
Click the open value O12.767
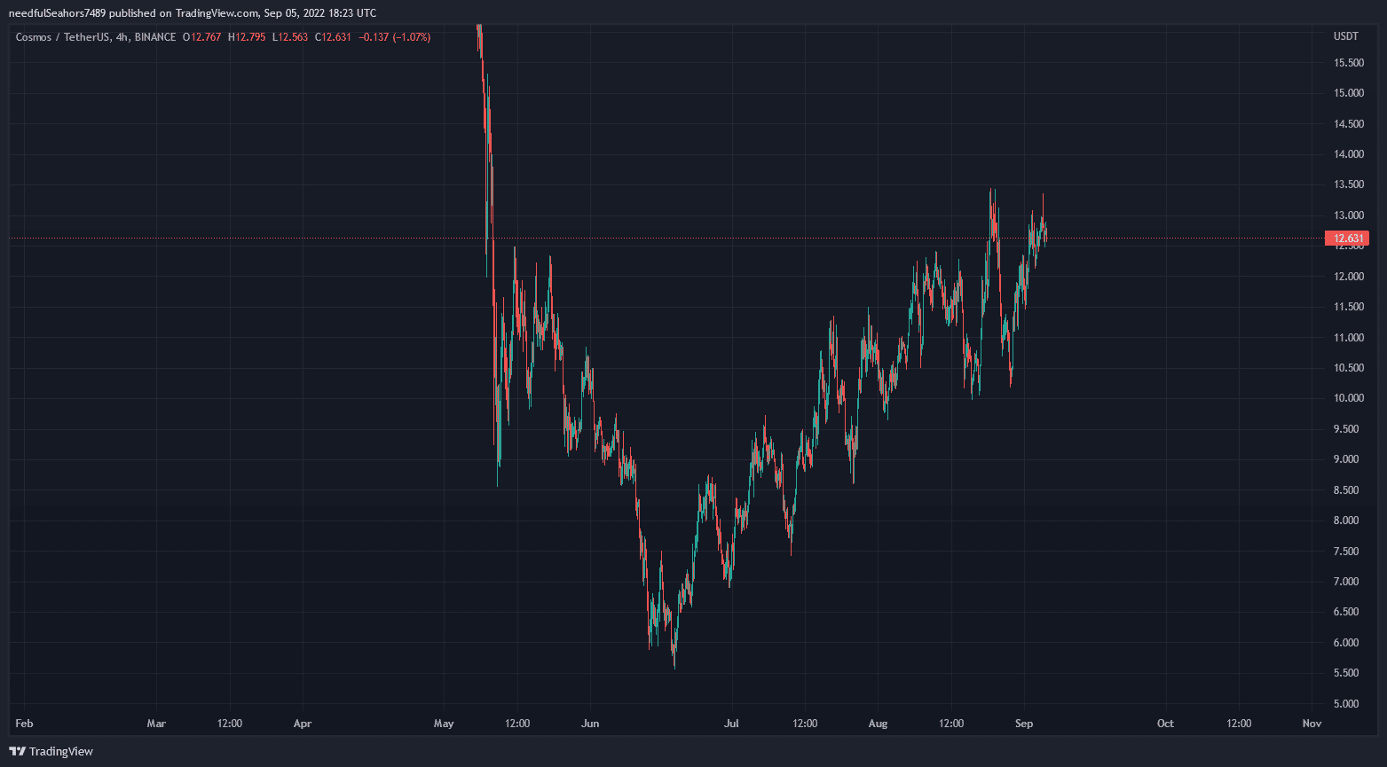[203, 37]
